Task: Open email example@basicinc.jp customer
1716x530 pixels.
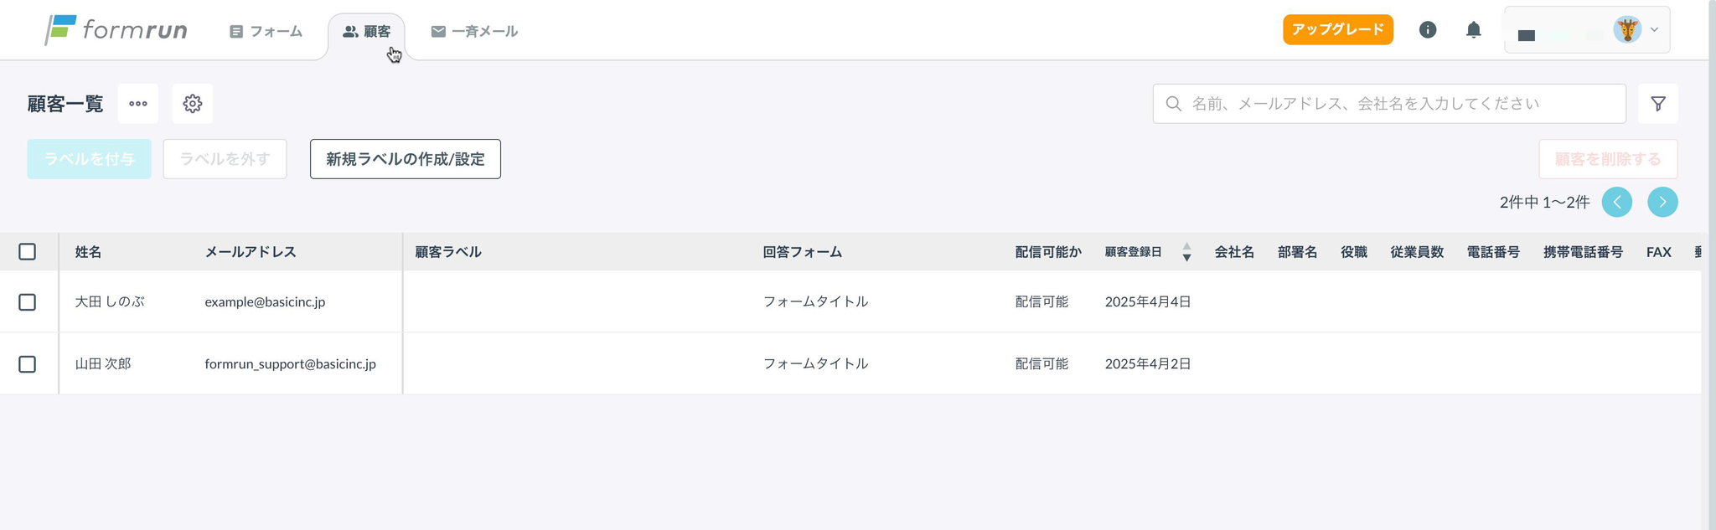Action: point(265,302)
